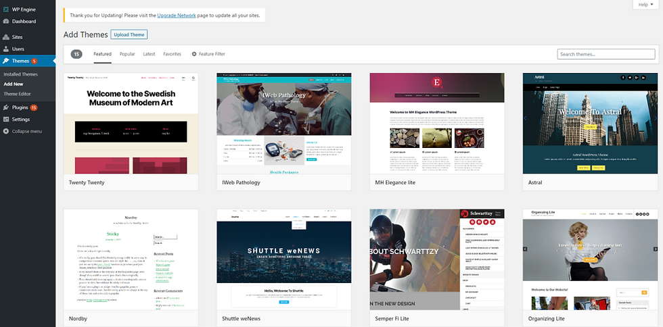663x327 pixels.
Task: Click the Astral theme name label
Action: pos(535,182)
